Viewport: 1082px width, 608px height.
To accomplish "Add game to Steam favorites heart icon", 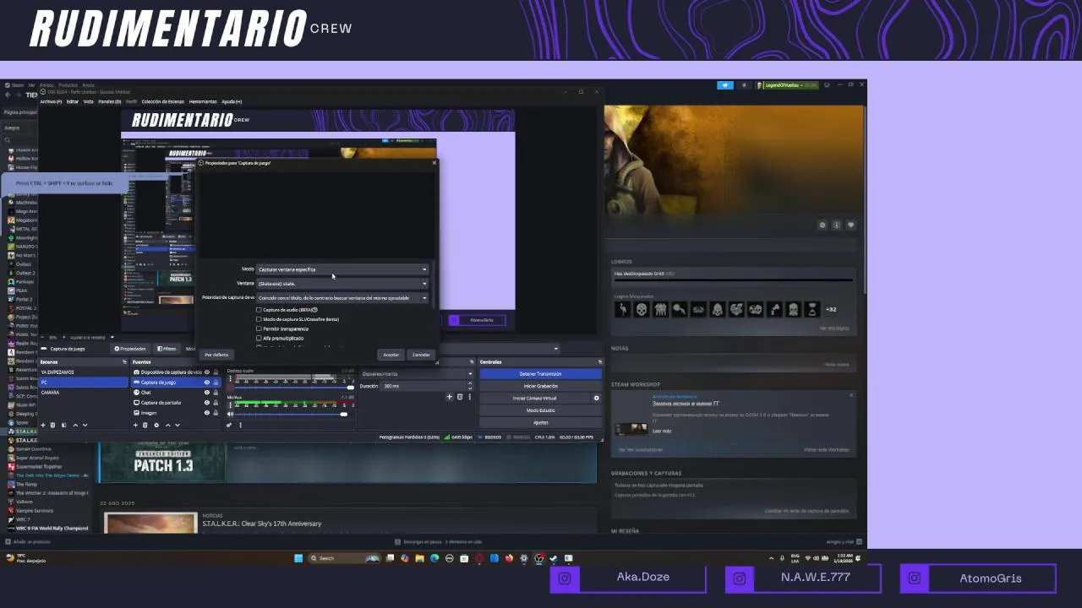I will pos(851,225).
